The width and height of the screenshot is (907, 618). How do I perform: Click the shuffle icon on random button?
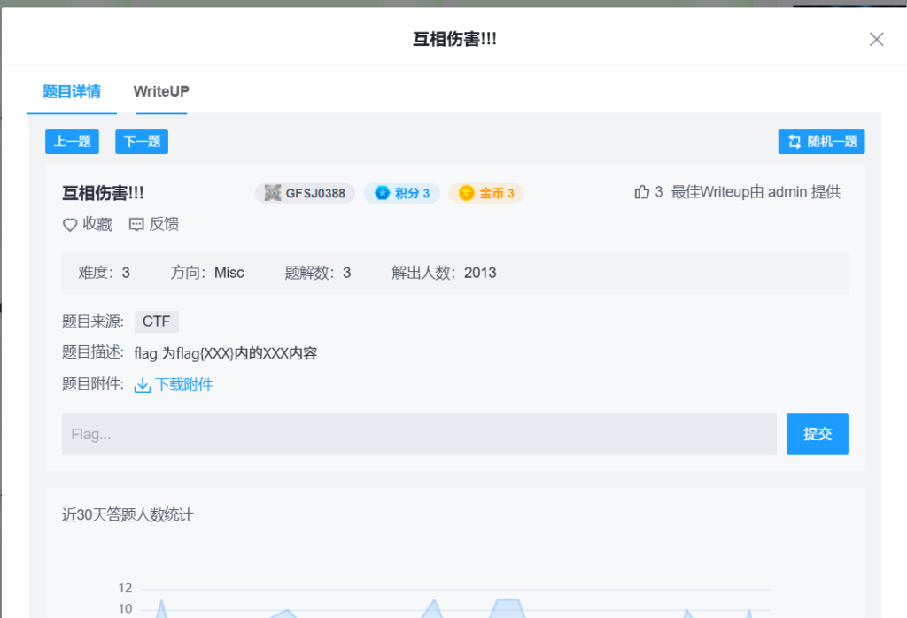point(795,142)
